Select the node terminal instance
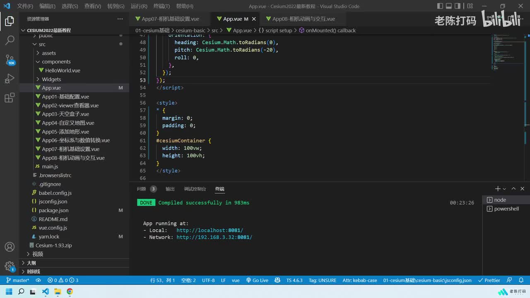 506,200
